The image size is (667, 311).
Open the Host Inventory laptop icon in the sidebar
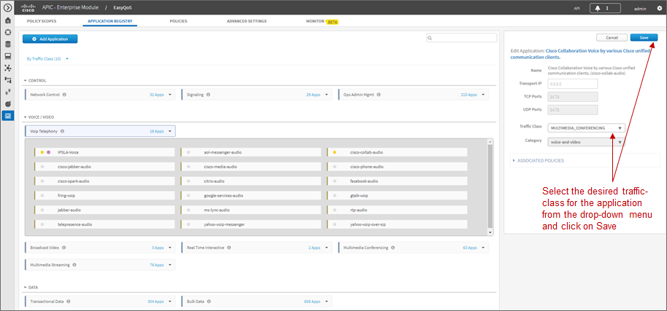(7, 56)
